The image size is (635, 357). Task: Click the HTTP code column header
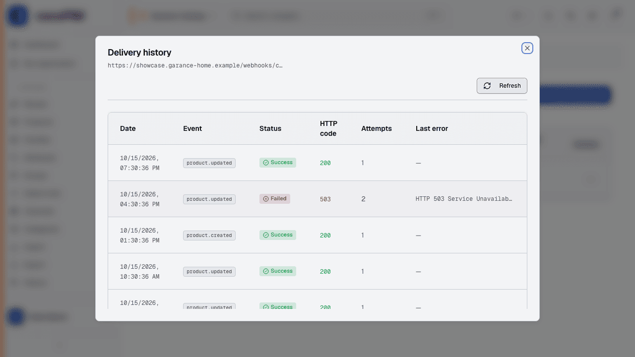coord(328,128)
